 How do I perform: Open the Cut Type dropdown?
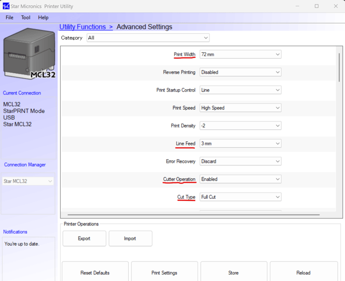click(x=240, y=197)
